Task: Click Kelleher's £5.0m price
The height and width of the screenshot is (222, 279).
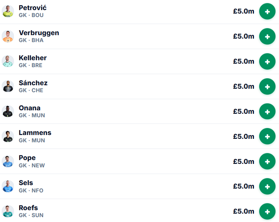Action: (244, 62)
